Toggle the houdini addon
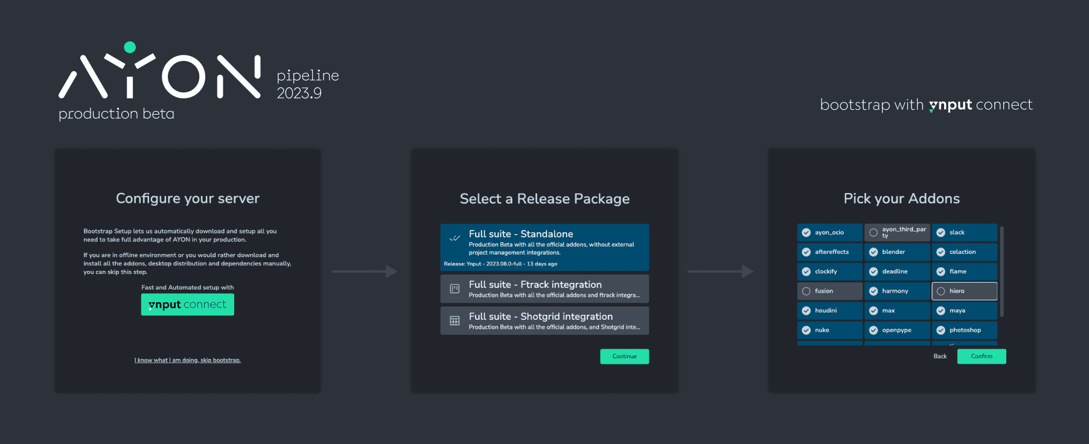The image size is (1089, 444). pyautogui.click(x=829, y=311)
